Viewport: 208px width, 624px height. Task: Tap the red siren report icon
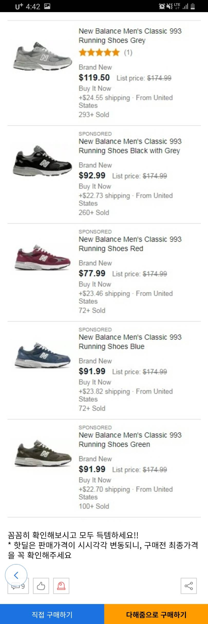click(61, 586)
